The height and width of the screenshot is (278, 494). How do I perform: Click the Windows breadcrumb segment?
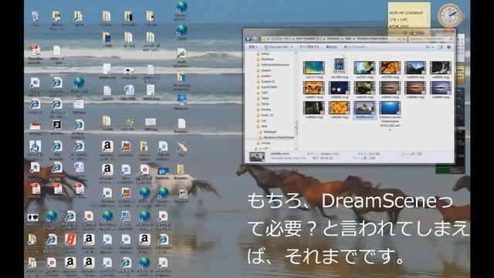pyautogui.click(x=333, y=39)
